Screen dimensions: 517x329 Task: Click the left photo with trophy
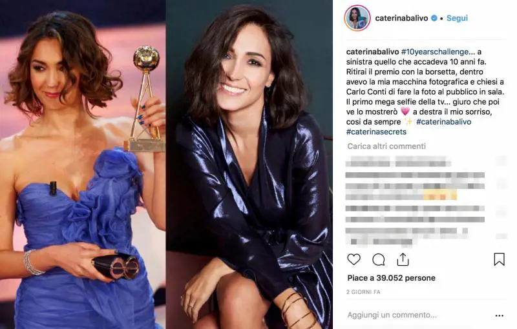[83, 164]
